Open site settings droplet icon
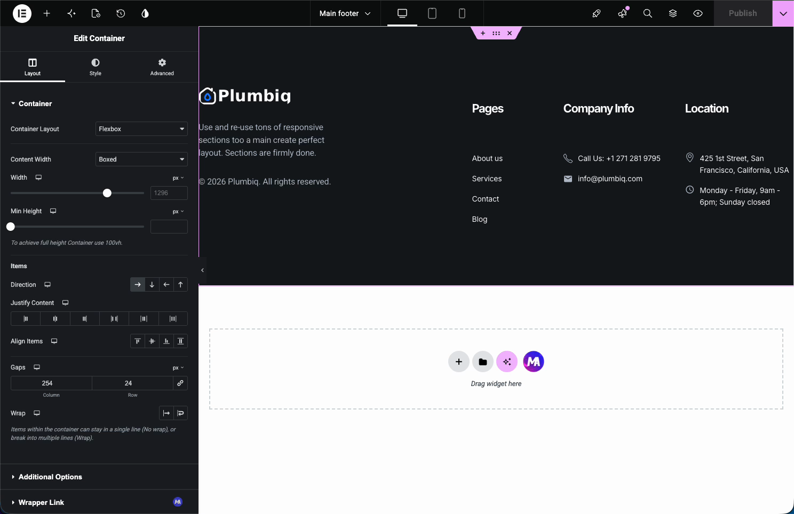 tap(145, 13)
